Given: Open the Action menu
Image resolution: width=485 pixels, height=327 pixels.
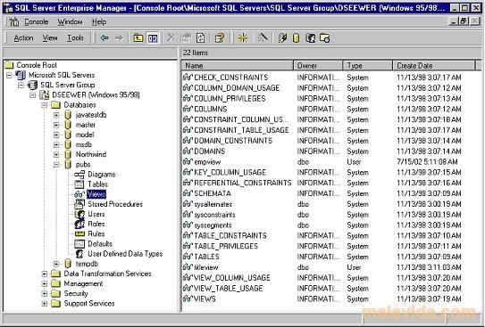Looking at the screenshot, I should [x=23, y=38].
